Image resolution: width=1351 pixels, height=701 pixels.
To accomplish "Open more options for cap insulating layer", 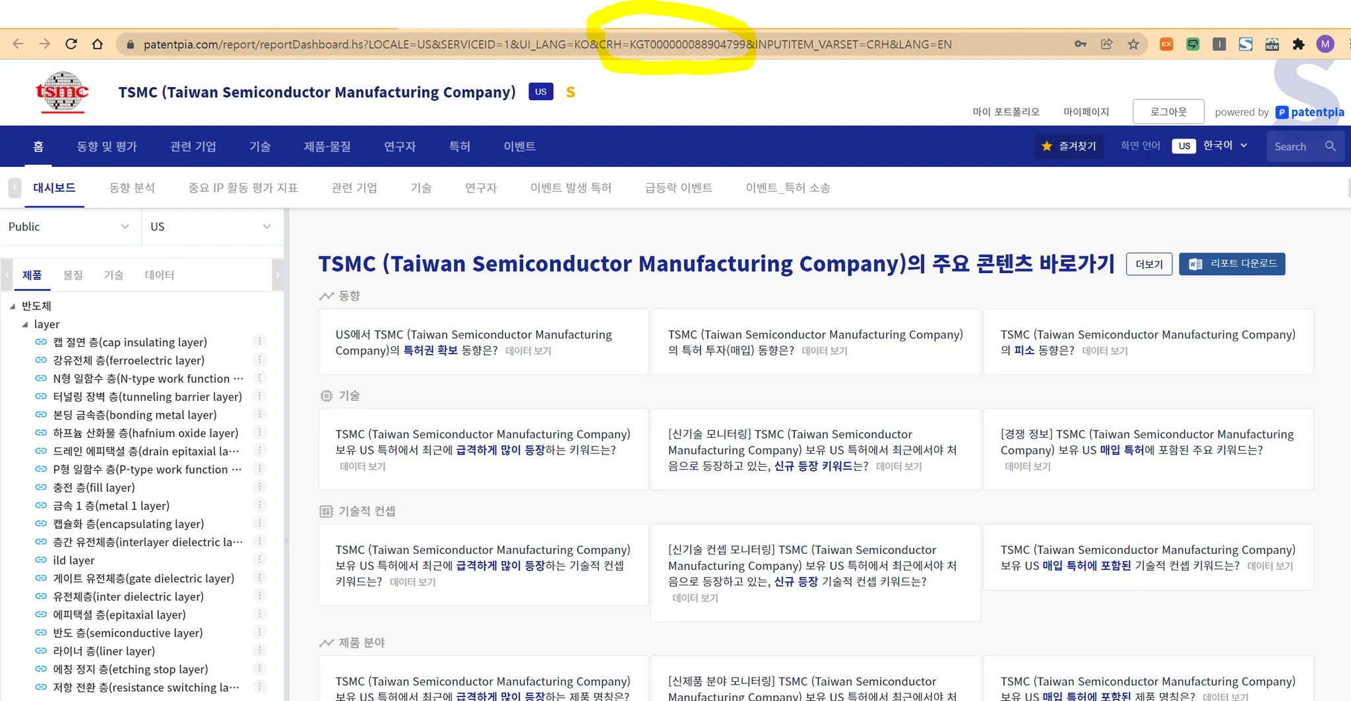I will 260,342.
